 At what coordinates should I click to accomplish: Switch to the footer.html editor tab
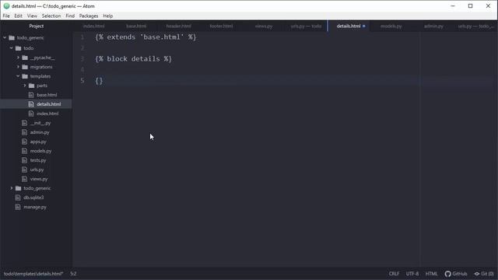[x=221, y=26]
